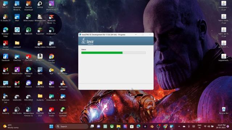This screenshot has width=232, height=130.
Task: Select the Discord desktop icon
Action: (29, 84)
